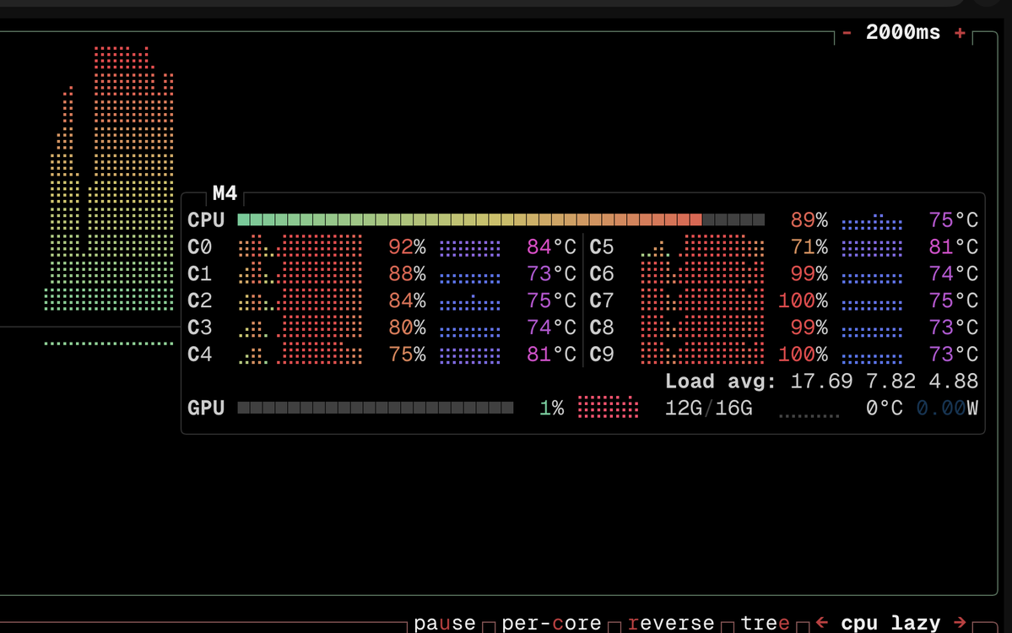Image resolution: width=1012 pixels, height=633 pixels.
Task: Increase update interval with plus button
Action: 960,33
